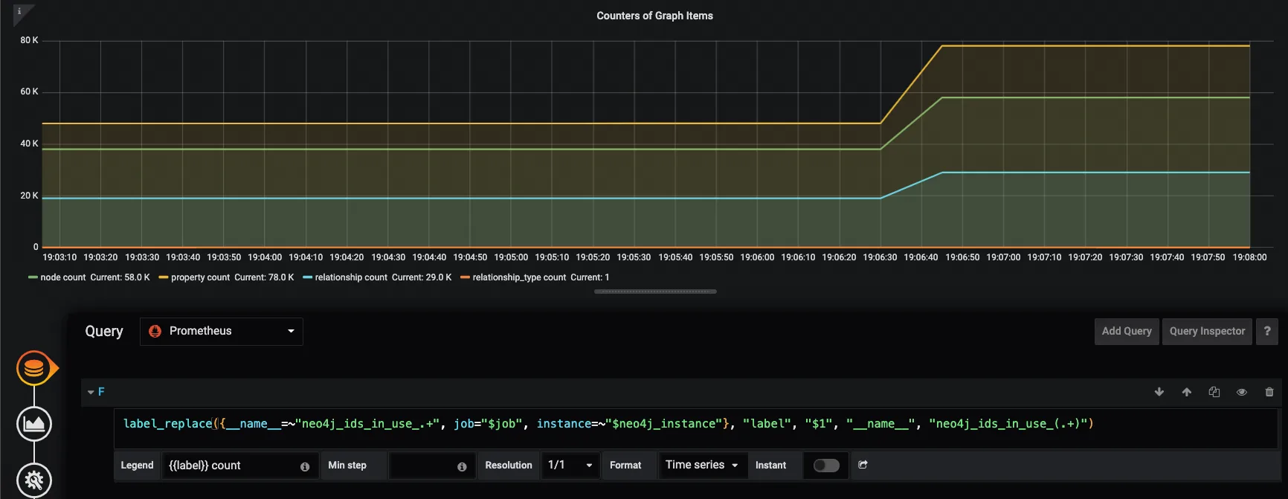Open the Query Inspector
This screenshot has width=1288, height=499.
[x=1207, y=331]
